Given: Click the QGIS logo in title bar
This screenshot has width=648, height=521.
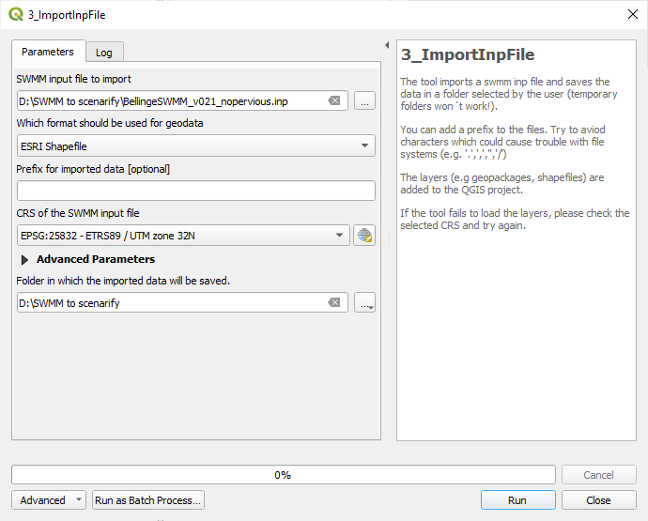Looking at the screenshot, I should 16,14.
